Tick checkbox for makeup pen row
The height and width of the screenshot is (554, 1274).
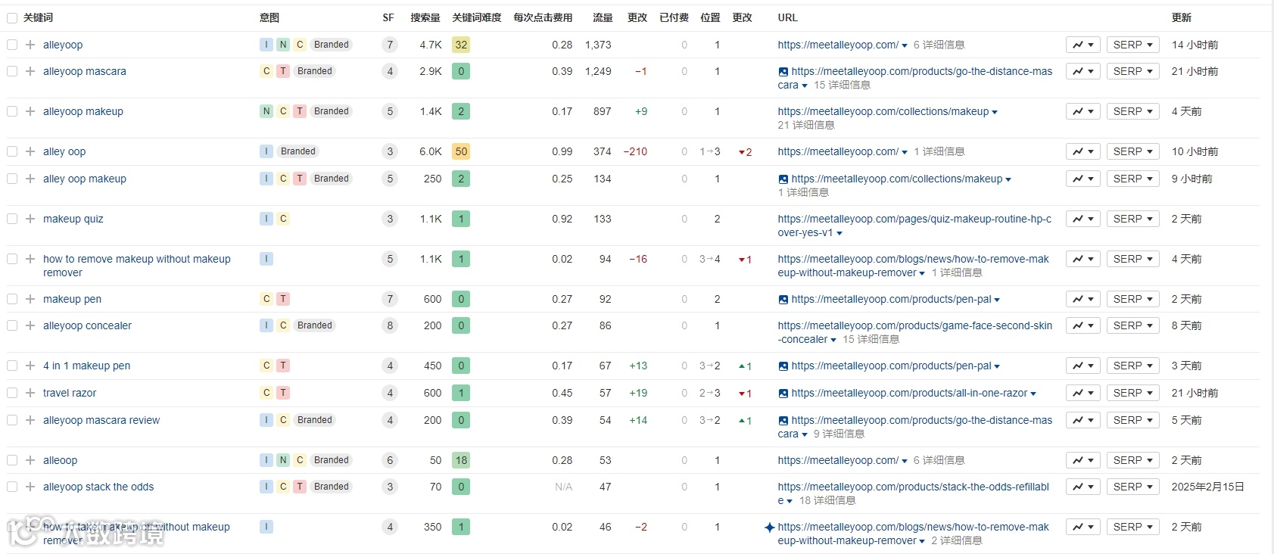click(12, 299)
